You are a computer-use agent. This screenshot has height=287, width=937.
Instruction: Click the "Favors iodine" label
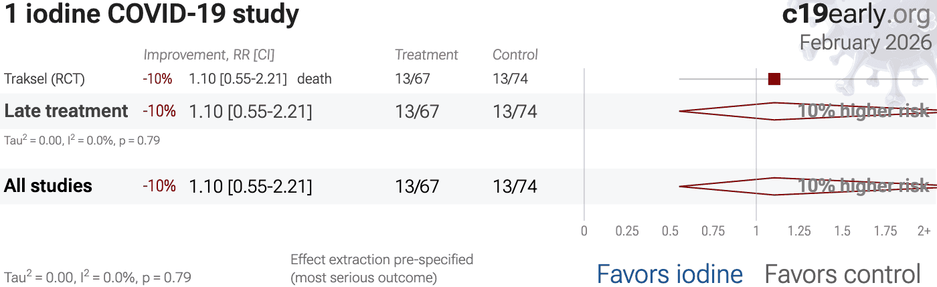(669, 274)
